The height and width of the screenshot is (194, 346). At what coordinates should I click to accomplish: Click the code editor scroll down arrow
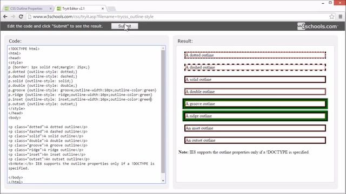(163, 181)
